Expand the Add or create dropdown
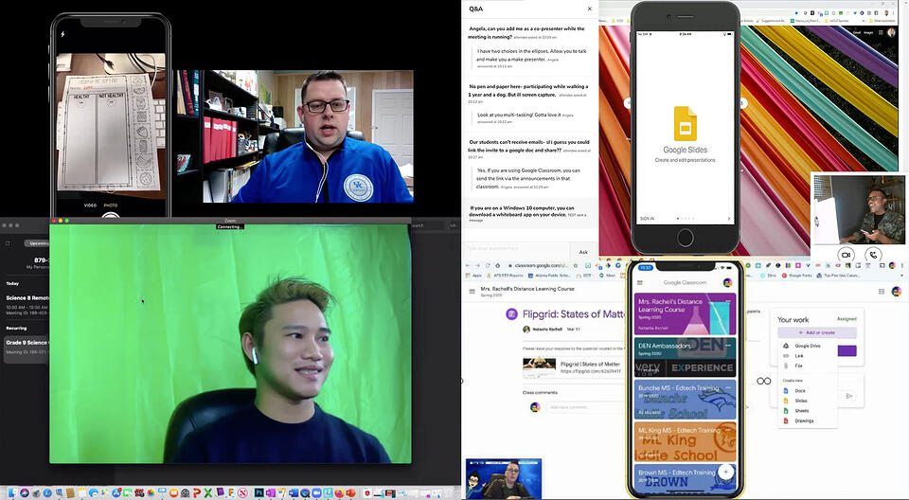Screen dimensions: 909x500 817,332
